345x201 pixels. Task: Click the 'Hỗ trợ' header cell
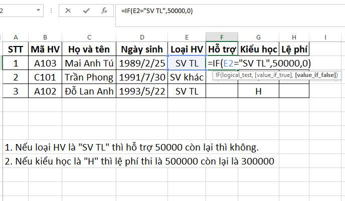222,49
